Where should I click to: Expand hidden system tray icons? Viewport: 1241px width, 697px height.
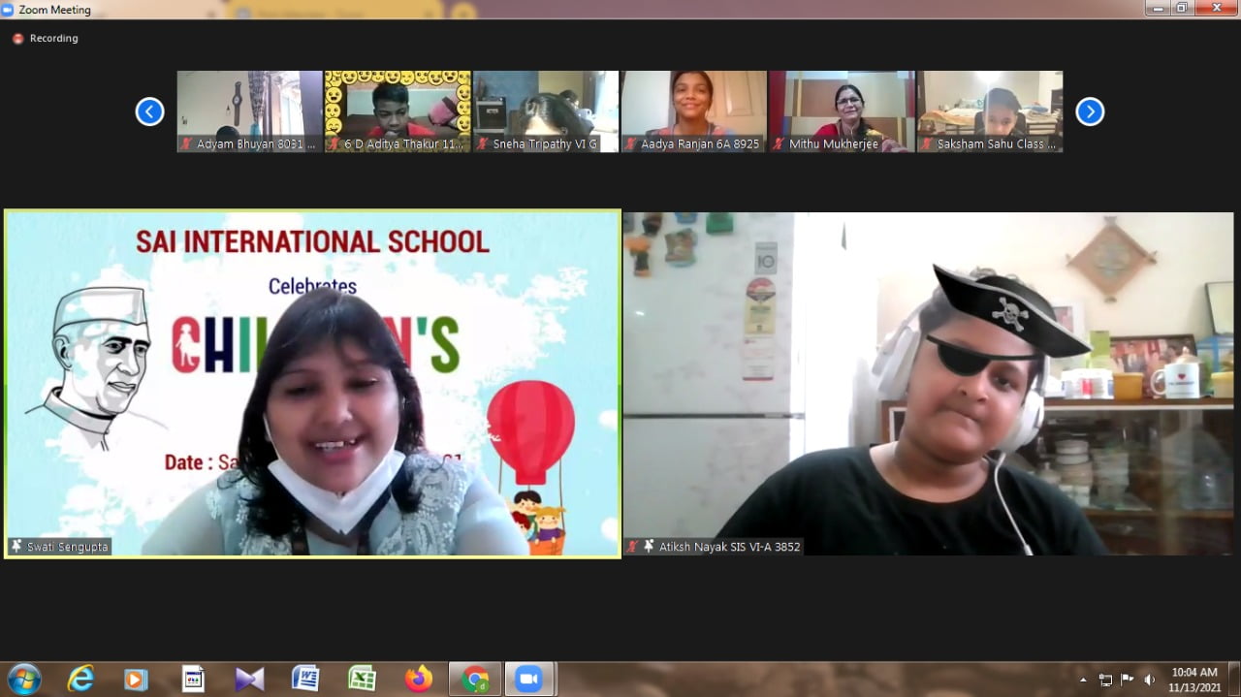click(x=1083, y=680)
